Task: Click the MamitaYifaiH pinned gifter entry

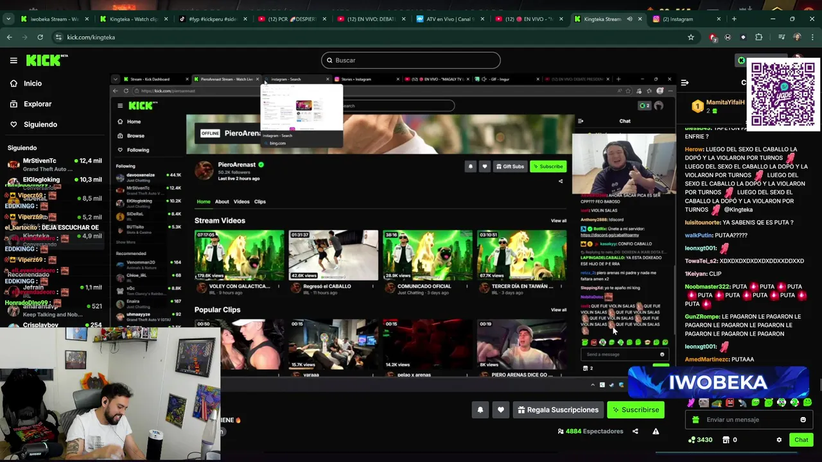Action: click(x=719, y=106)
